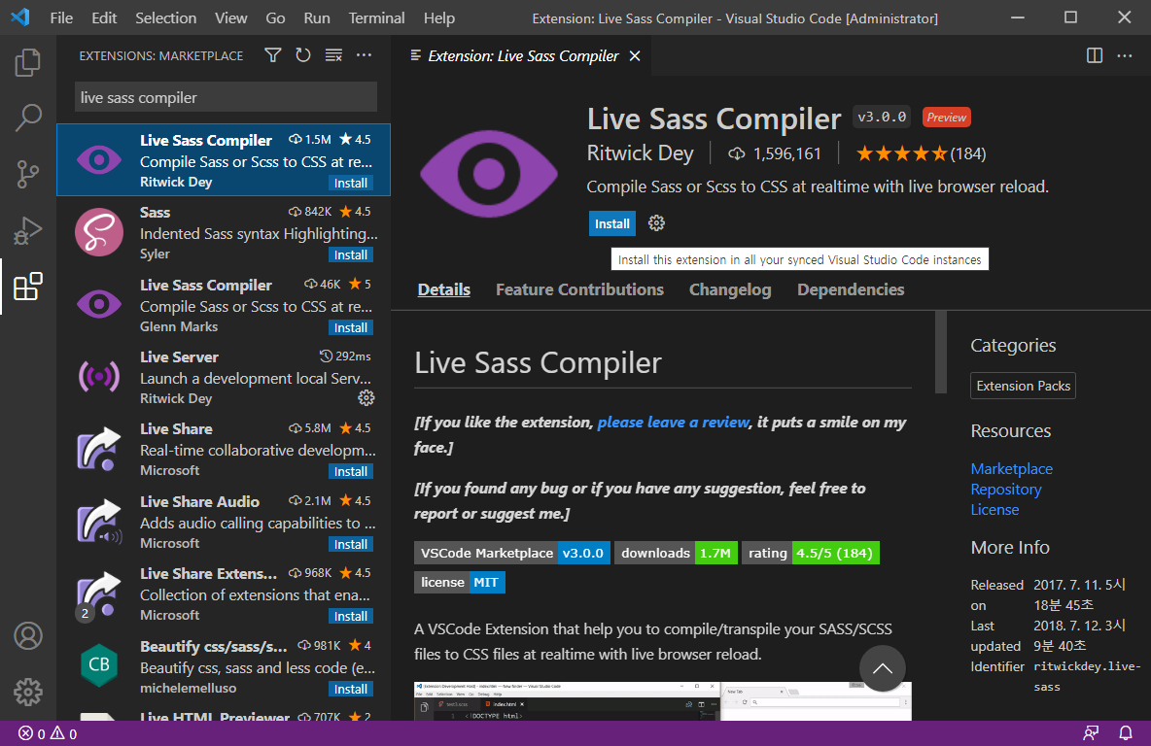1151x746 pixels.
Task: Click the large purple eye extension logo
Action: tap(489, 174)
